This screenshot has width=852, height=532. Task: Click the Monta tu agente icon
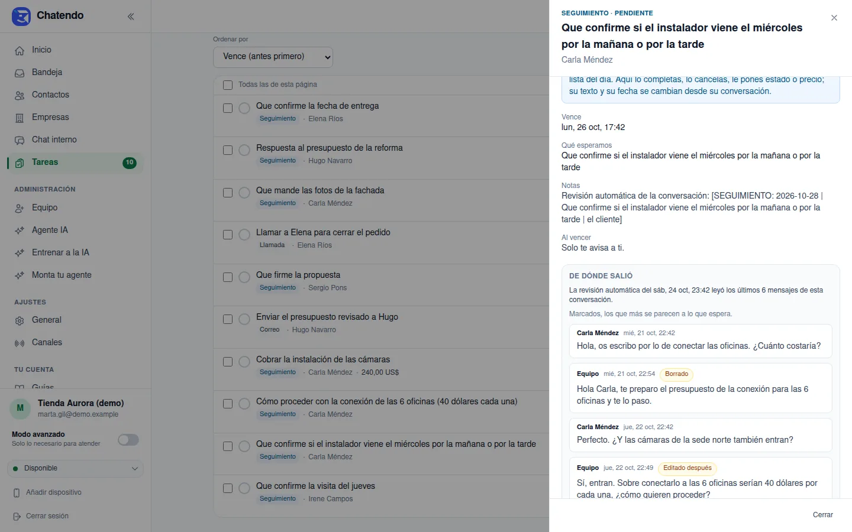pos(20,275)
